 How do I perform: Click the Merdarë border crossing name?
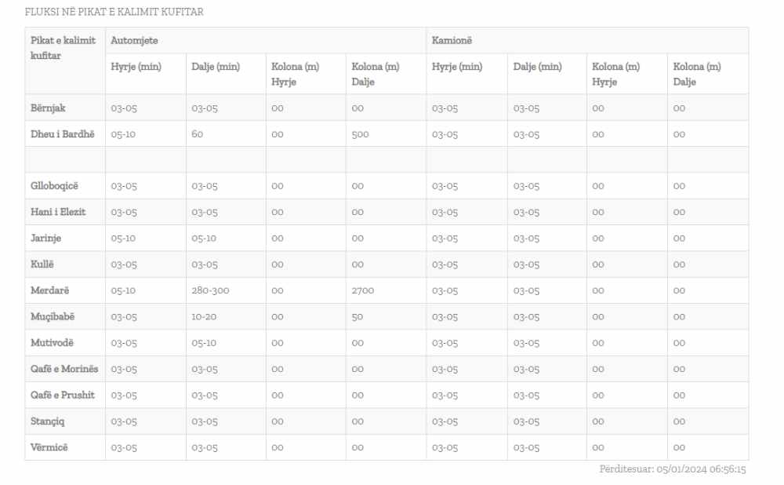50,290
